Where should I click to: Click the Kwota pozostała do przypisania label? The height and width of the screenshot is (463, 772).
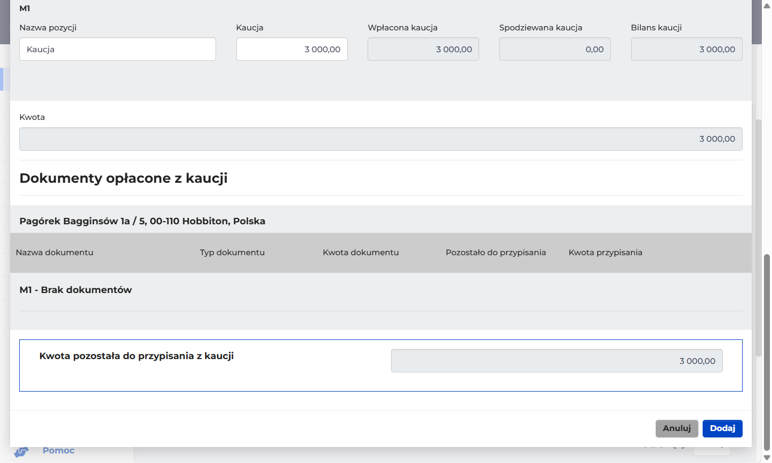pyautogui.click(x=137, y=356)
